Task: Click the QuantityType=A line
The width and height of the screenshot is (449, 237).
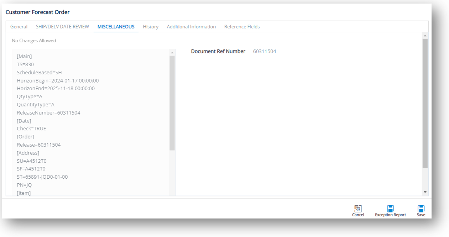Action: coord(36,105)
